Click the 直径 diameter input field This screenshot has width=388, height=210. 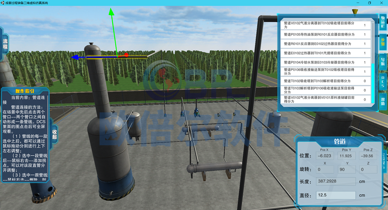(336, 195)
